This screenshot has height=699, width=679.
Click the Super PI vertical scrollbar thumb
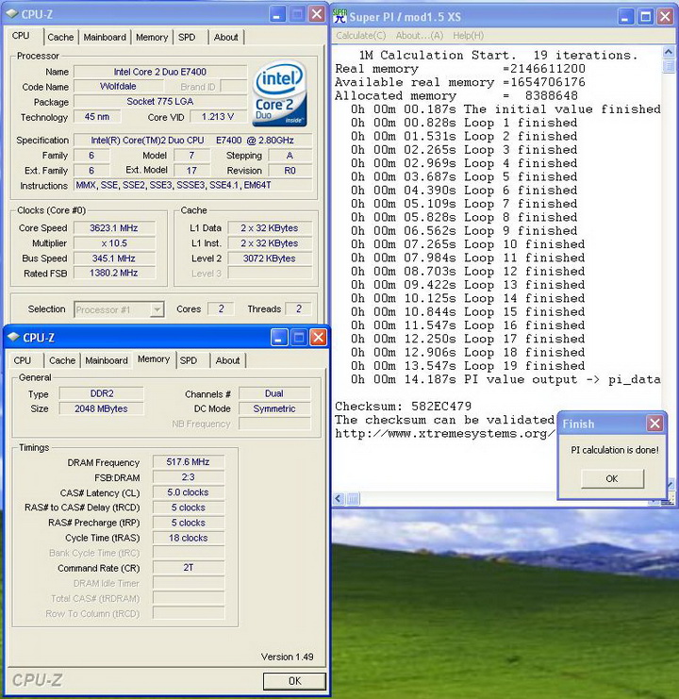coord(669,66)
